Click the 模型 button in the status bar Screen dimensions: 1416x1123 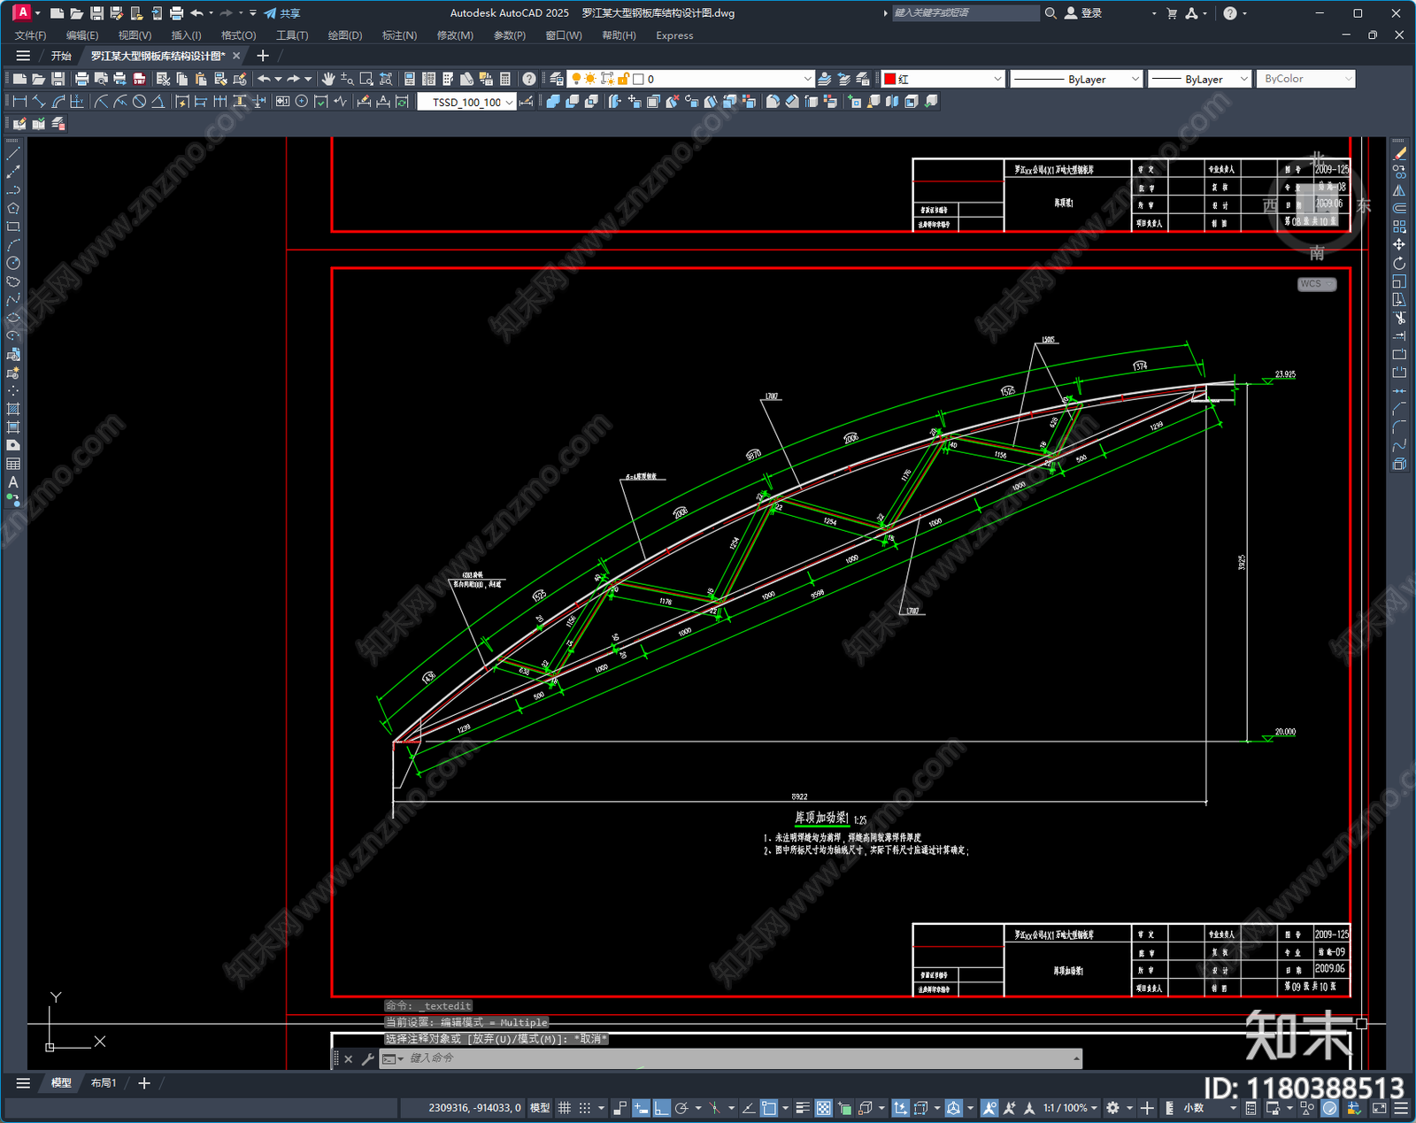[540, 1108]
